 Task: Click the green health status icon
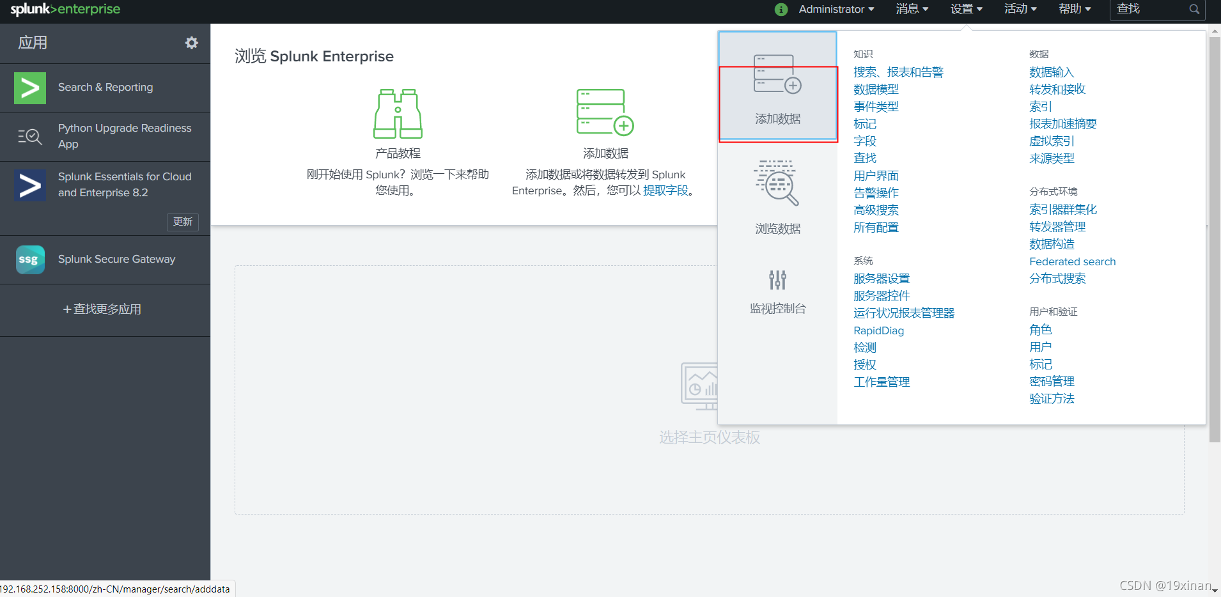click(781, 9)
